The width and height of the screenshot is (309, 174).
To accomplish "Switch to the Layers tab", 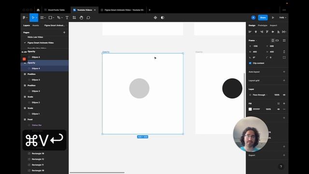I will 27,26.
